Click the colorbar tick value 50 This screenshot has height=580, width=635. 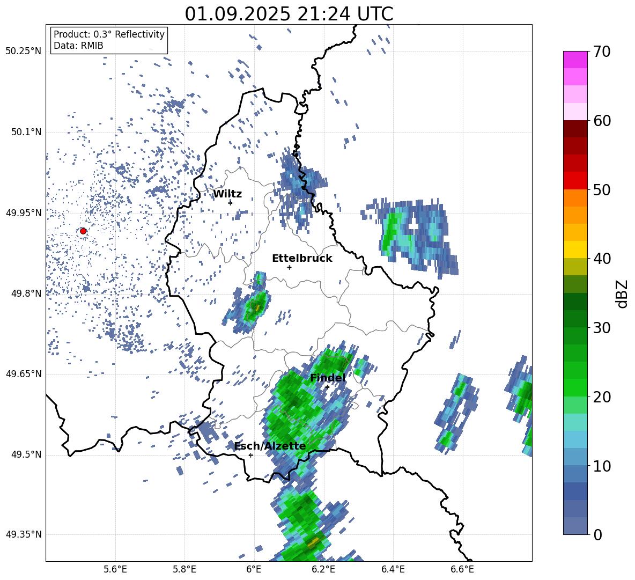[602, 190]
